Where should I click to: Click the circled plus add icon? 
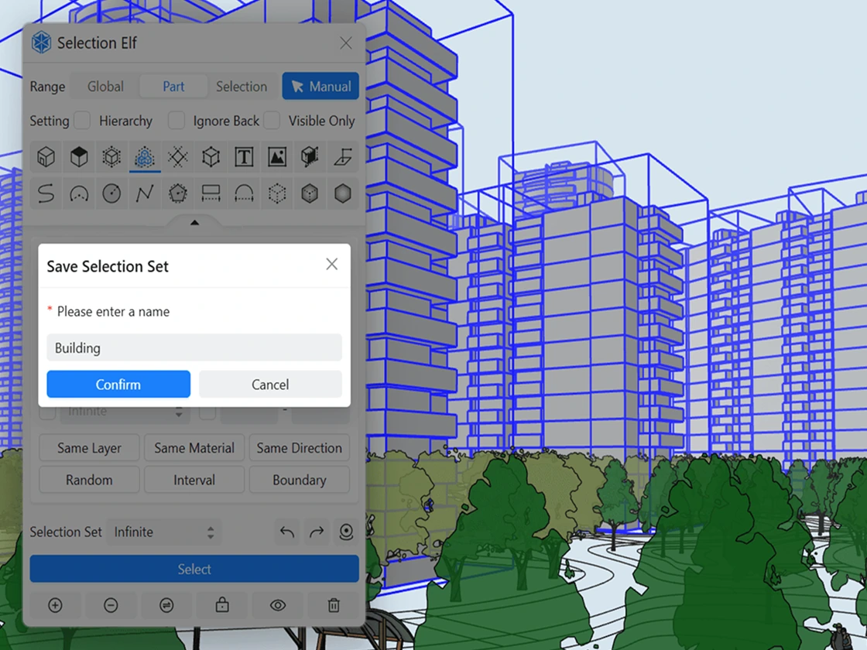(55, 605)
